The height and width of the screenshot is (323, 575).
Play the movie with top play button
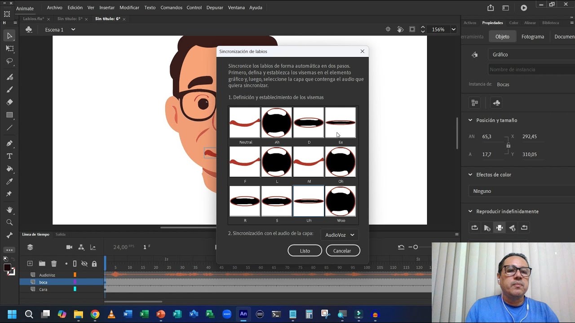(x=524, y=8)
